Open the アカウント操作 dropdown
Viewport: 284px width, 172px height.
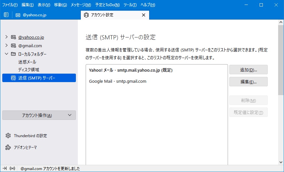[x=39, y=115]
